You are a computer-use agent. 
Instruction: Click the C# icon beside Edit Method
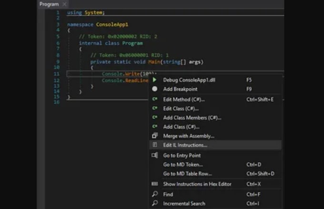point(154,99)
